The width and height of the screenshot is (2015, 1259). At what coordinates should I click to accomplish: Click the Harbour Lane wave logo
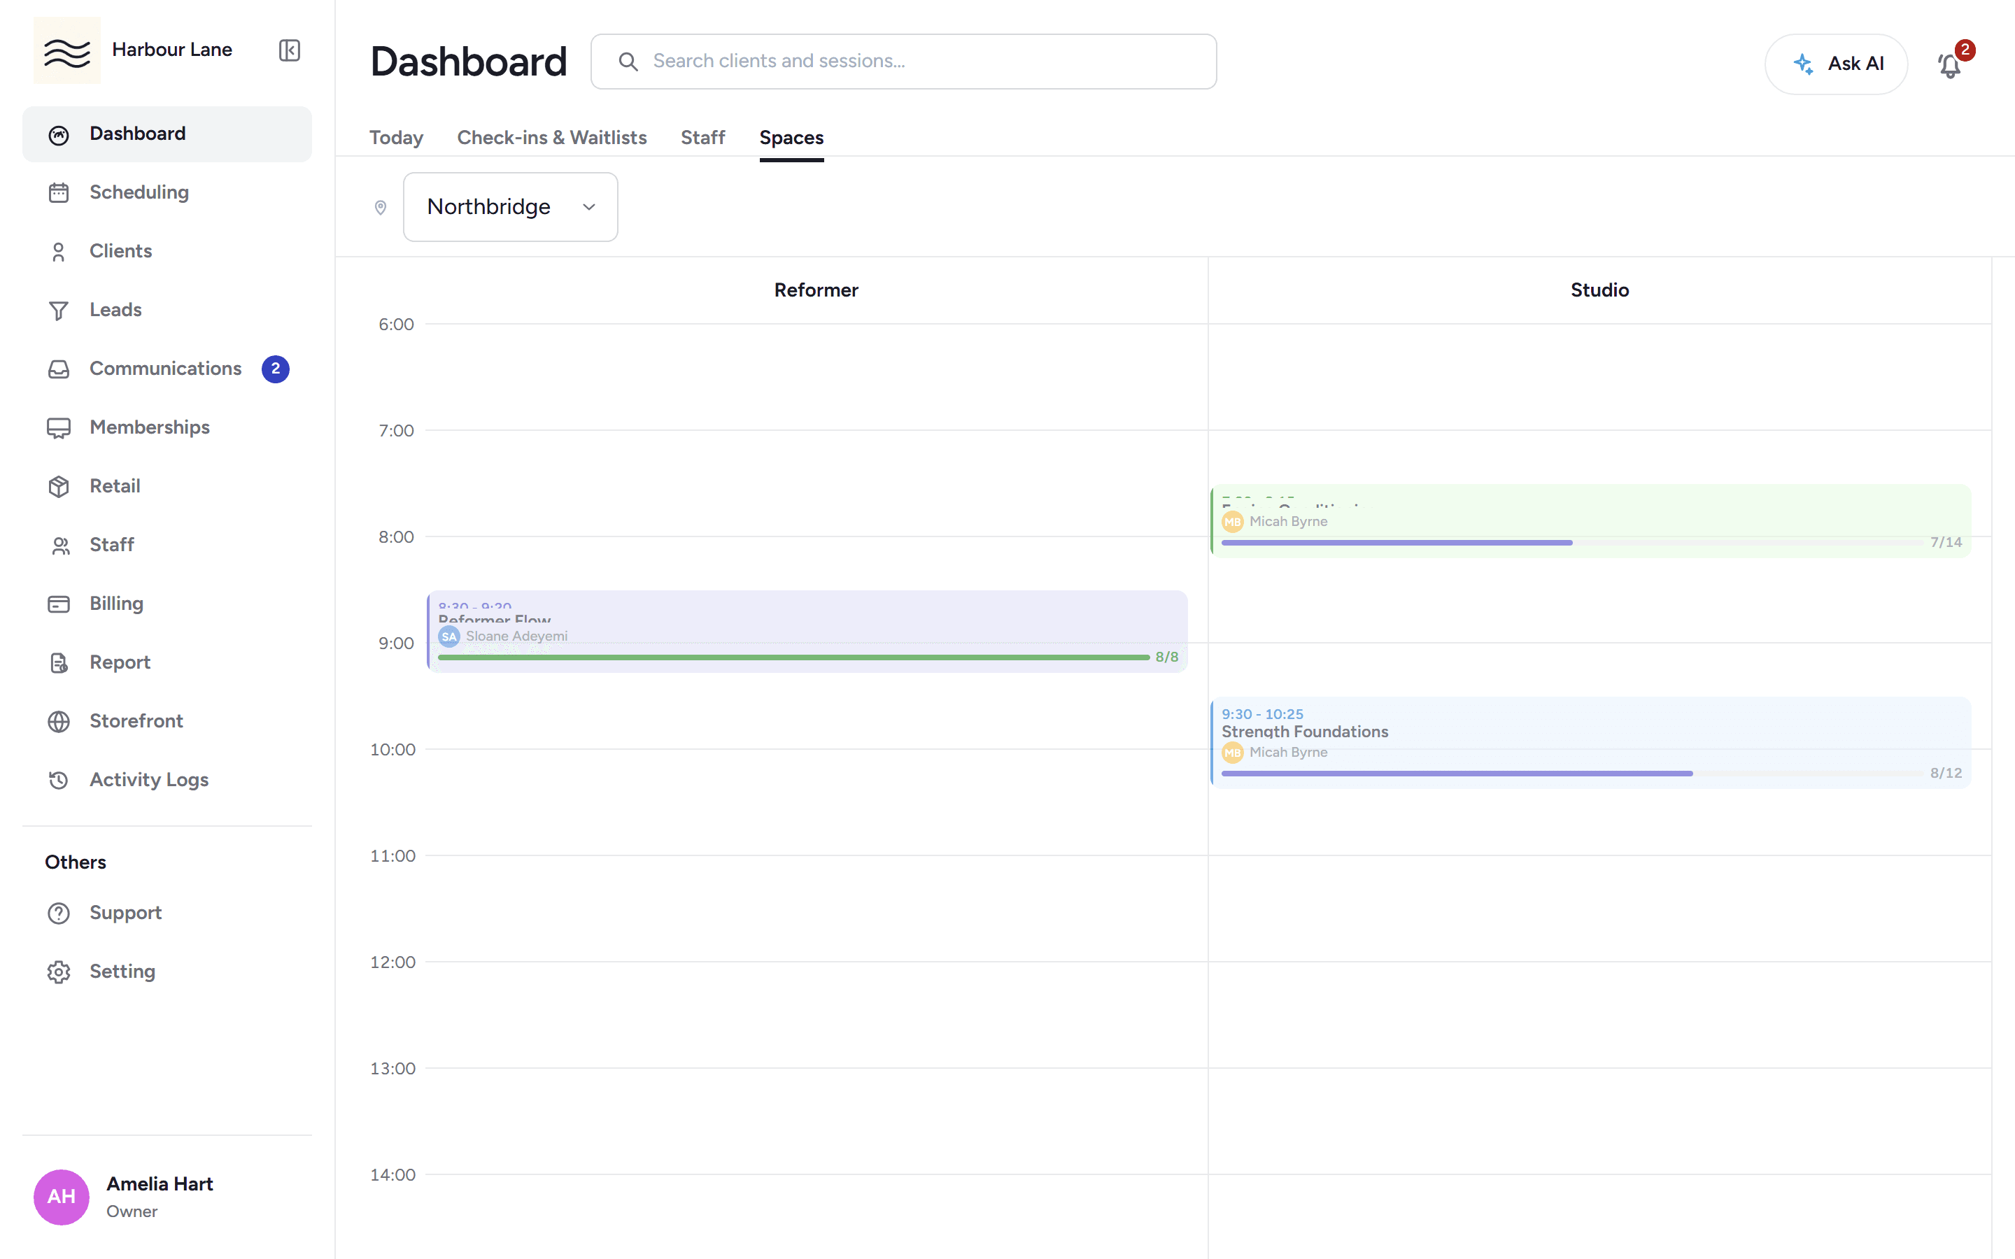[x=66, y=50]
